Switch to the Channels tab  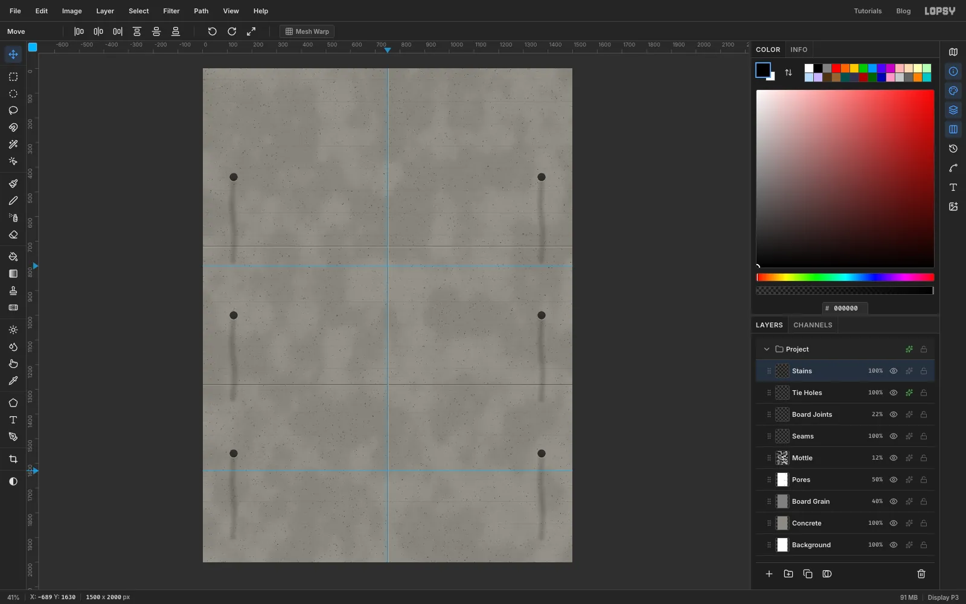tap(813, 325)
